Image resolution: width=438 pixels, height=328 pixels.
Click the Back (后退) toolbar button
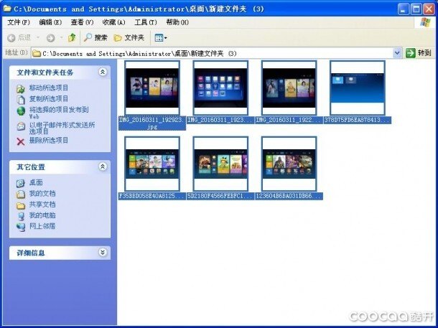[x=19, y=37]
